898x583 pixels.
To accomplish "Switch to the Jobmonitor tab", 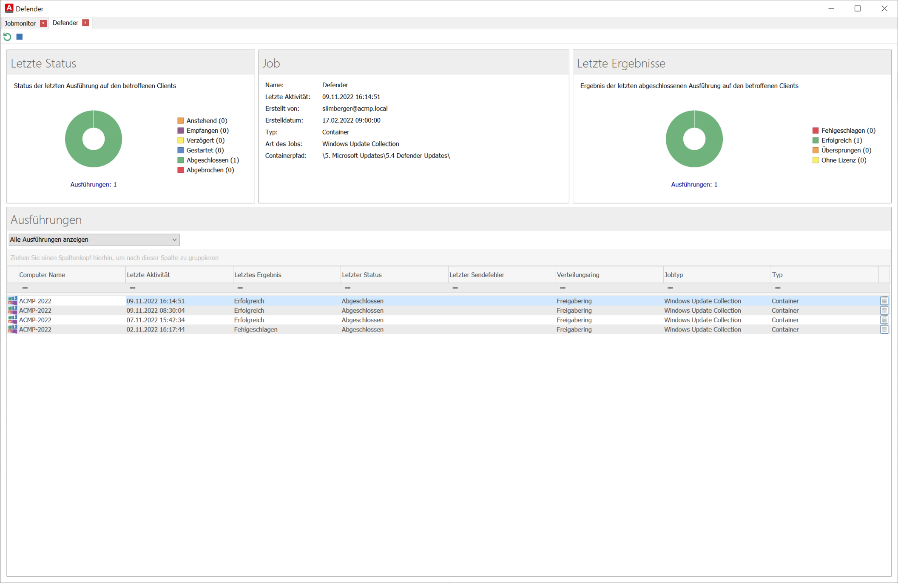I will pos(20,23).
